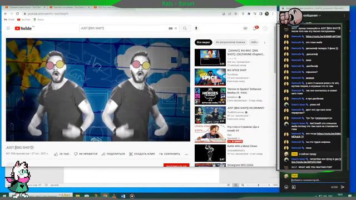Switch to the first browser tab
This screenshot has height=200, width=356.
tap(24, 7)
